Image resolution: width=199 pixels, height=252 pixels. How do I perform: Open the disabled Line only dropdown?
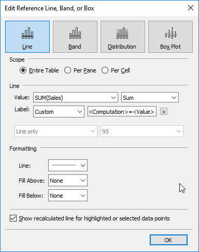[56, 131]
